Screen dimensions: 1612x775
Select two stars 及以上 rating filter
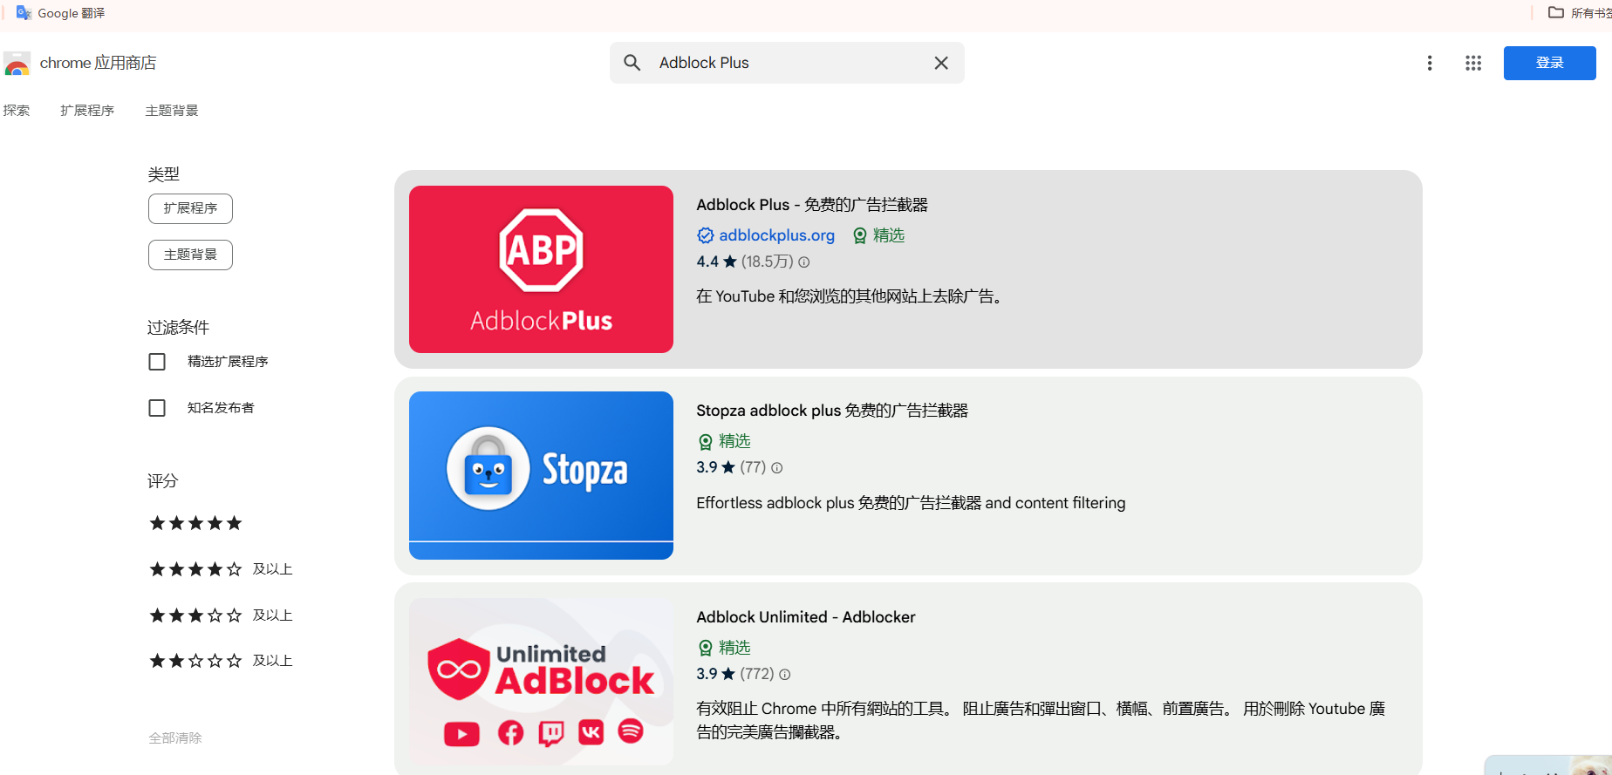pyautogui.click(x=221, y=661)
